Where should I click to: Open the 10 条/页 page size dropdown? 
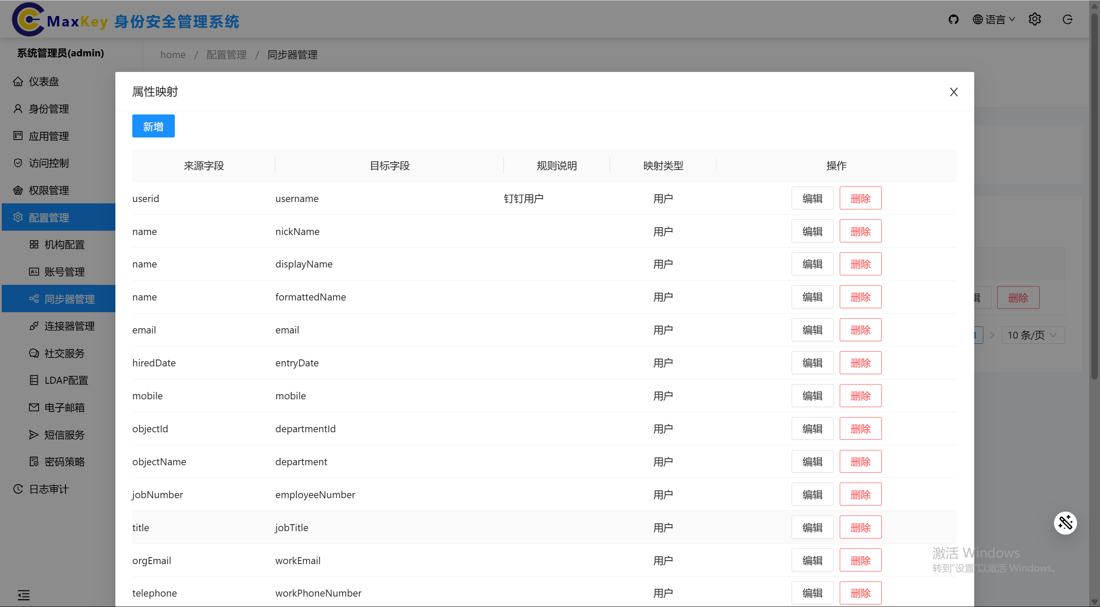point(1032,335)
